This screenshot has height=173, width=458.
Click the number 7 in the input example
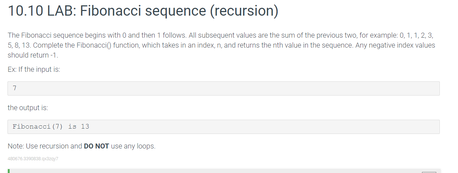point(15,88)
